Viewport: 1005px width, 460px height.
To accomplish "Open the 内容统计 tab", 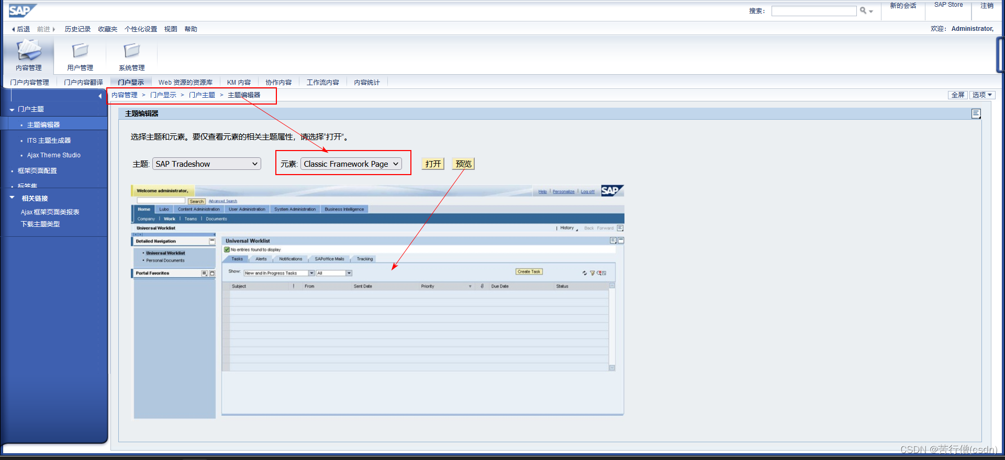I will (x=366, y=83).
